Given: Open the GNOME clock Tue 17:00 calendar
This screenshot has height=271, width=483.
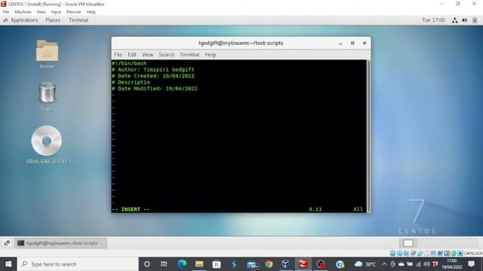Looking at the screenshot, I should click(433, 20).
